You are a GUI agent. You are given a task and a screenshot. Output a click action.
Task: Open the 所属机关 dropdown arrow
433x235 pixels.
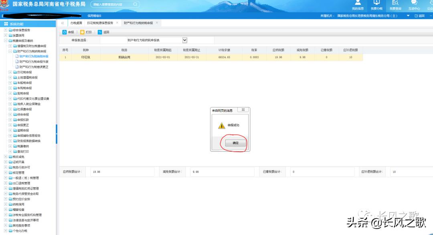[x=408, y=16]
